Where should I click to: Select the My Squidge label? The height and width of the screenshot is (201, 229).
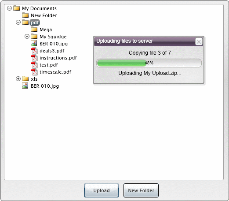point(53,37)
